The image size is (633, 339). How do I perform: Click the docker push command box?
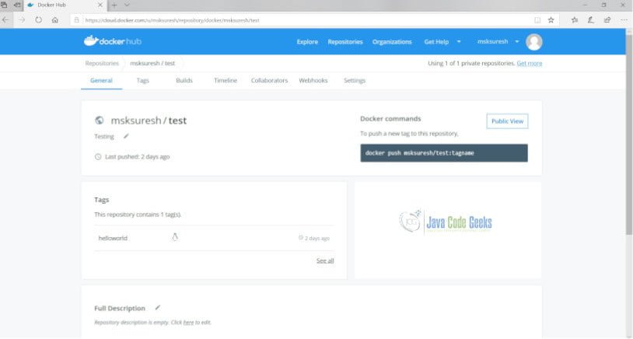click(444, 153)
